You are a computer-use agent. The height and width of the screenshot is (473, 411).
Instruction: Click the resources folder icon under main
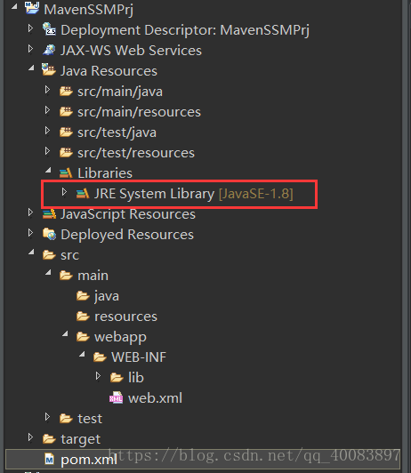[x=83, y=317]
